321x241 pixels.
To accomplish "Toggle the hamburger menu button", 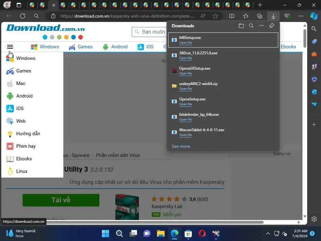I will (x=10, y=47).
